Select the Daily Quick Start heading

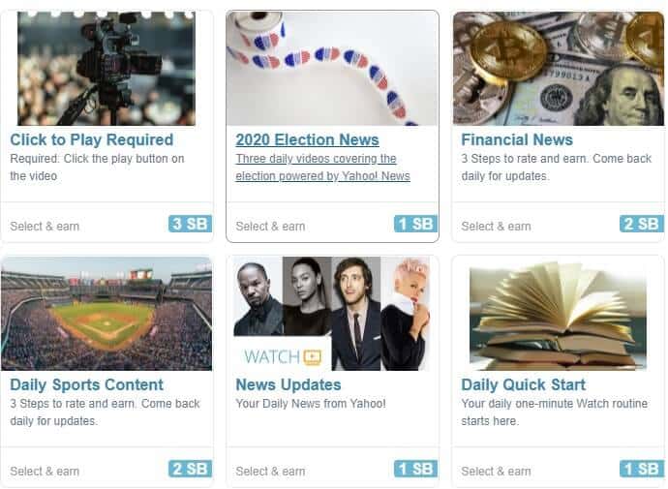[523, 384]
